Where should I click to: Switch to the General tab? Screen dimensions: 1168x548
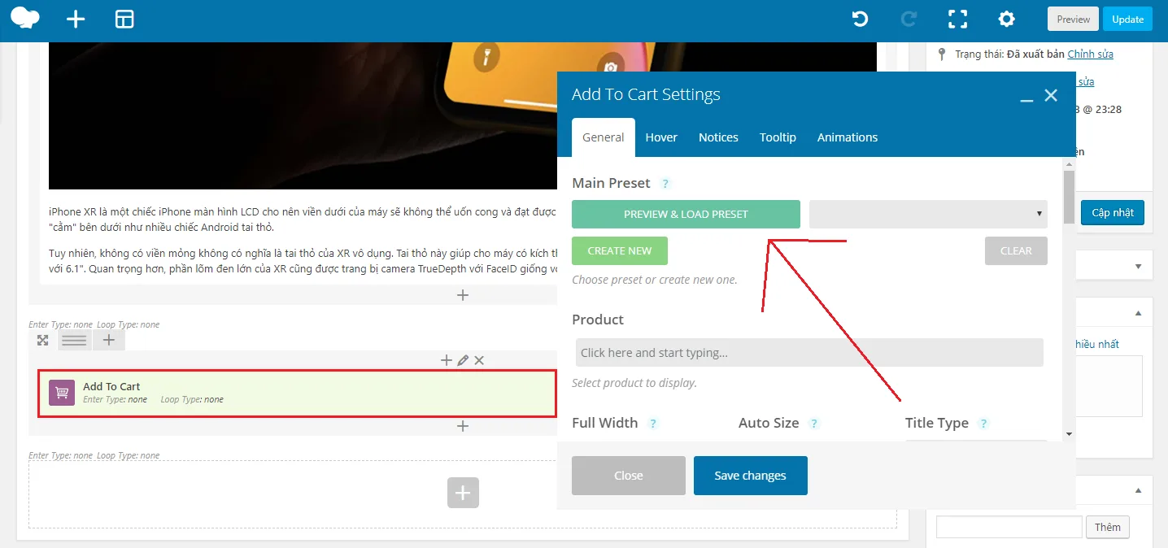tap(604, 137)
